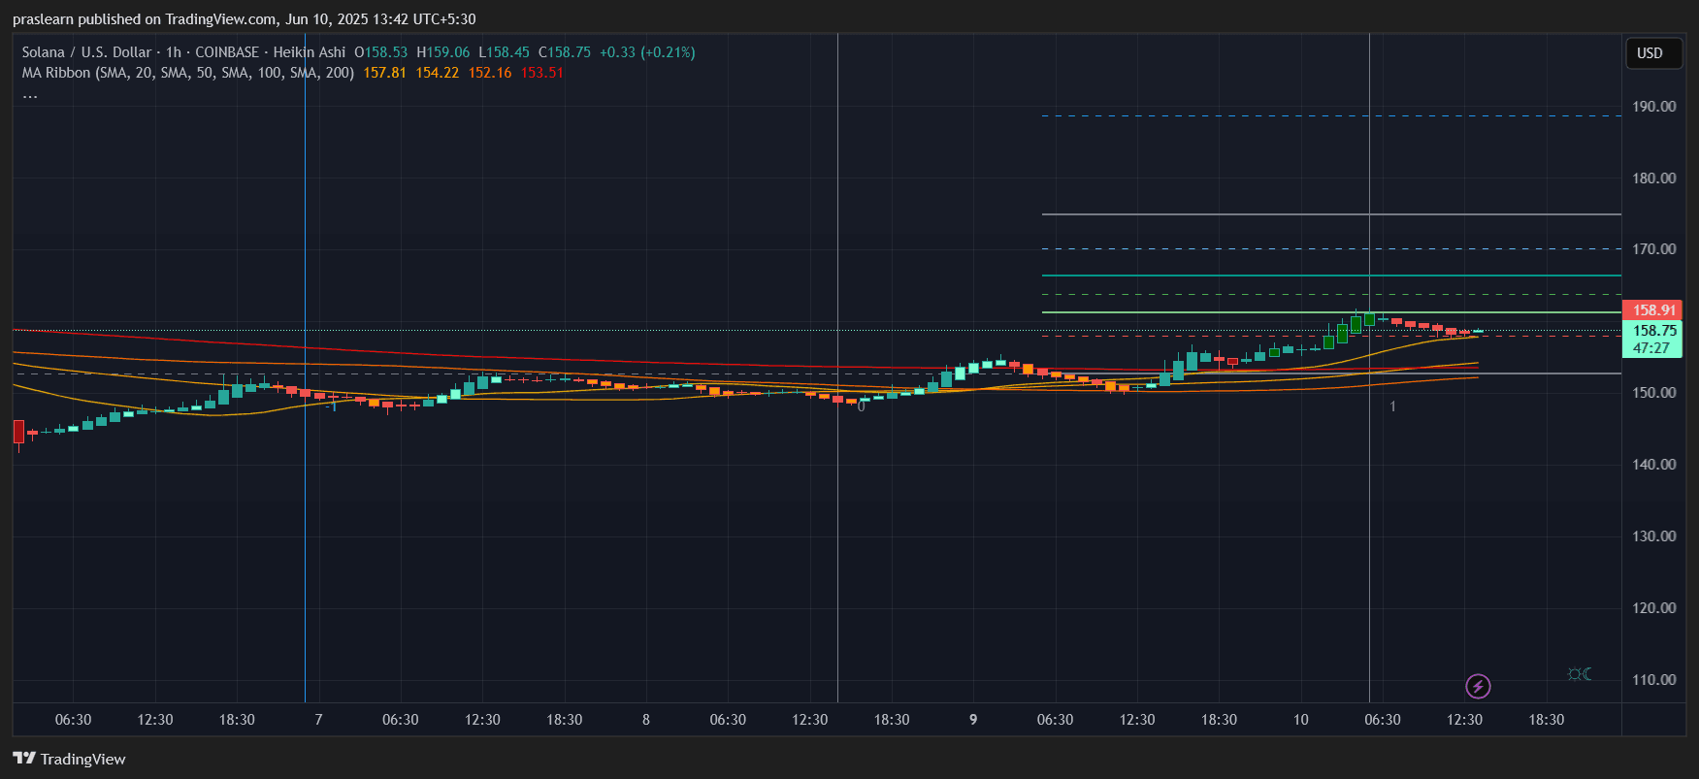Click the tall green candle near the 158.91 line
This screenshot has width=1699, height=779.
click(x=1356, y=324)
